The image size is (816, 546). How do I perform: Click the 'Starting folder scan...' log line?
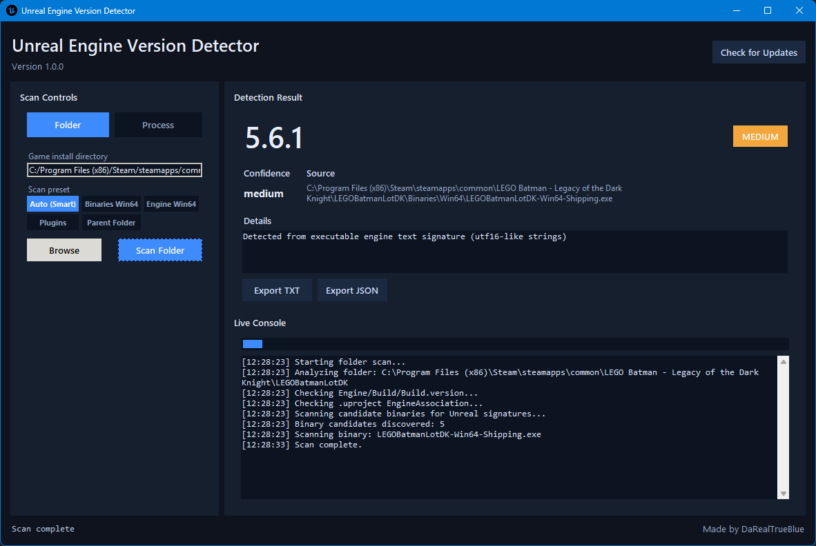(323, 361)
